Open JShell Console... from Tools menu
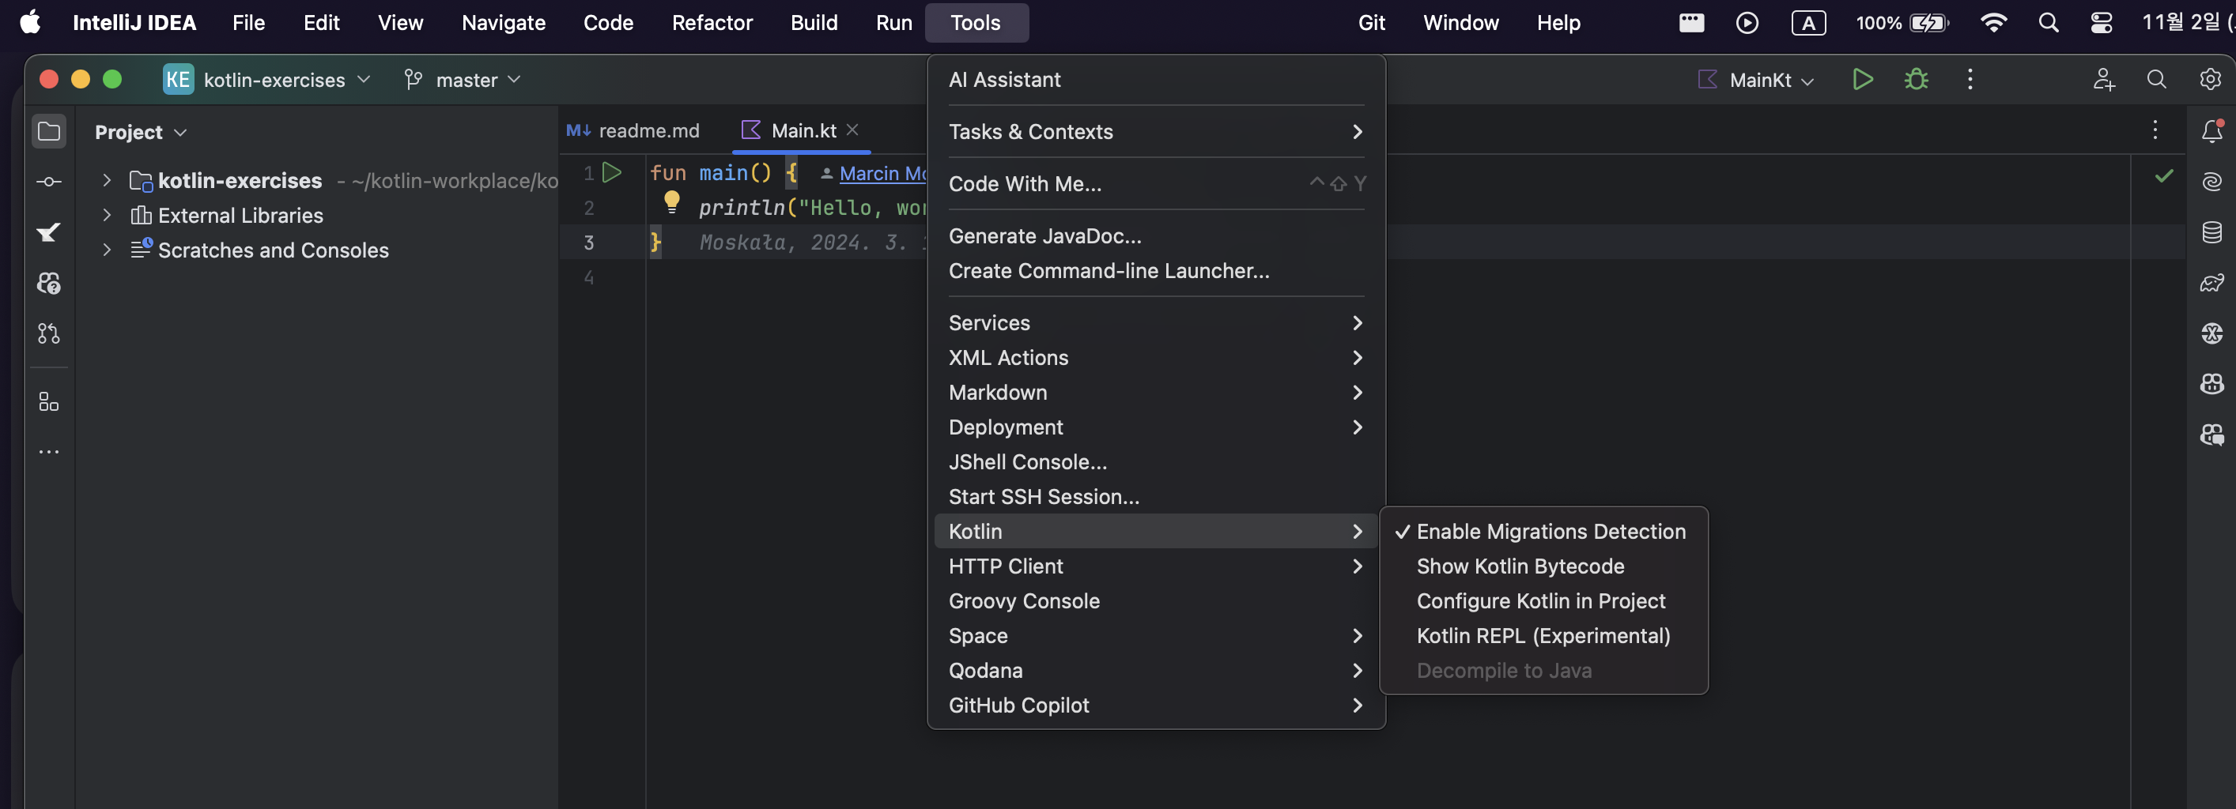 1155,462
